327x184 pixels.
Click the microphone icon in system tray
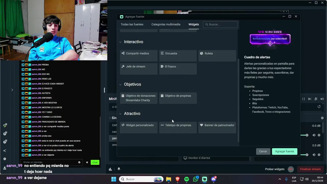coord(286,179)
